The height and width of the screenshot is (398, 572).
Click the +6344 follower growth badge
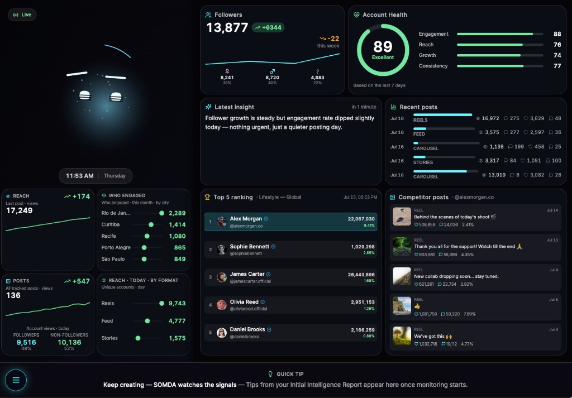click(268, 27)
